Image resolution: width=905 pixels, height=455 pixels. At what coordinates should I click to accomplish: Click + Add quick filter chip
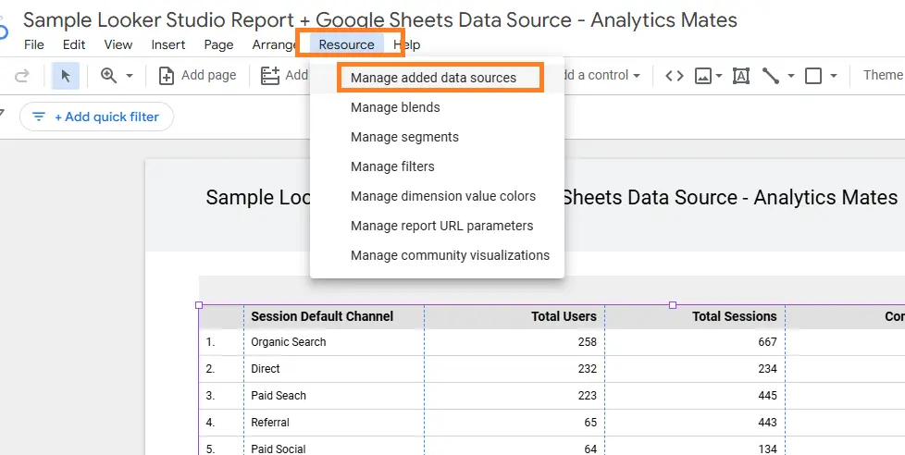tap(96, 117)
